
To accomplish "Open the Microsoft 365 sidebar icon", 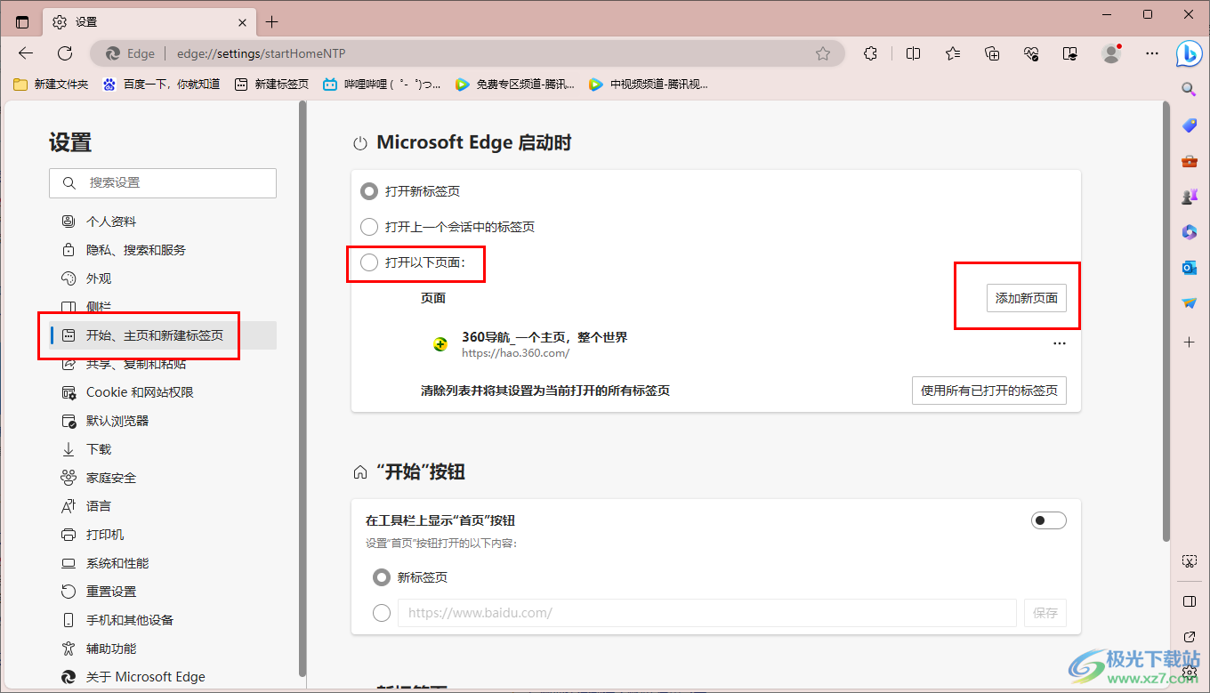I will pos(1190,232).
